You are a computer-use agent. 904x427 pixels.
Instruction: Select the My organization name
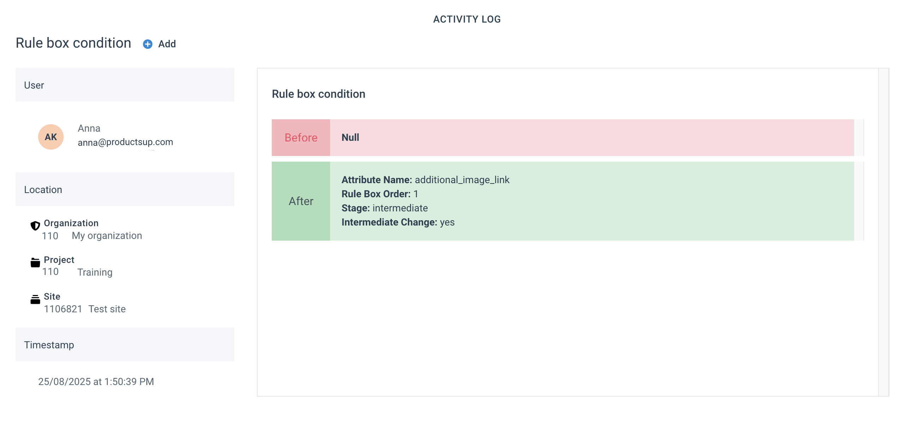click(107, 236)
